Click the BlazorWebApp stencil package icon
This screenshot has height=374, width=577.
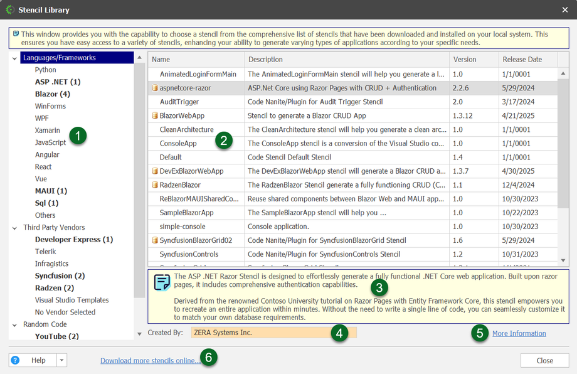coord(155,115)
